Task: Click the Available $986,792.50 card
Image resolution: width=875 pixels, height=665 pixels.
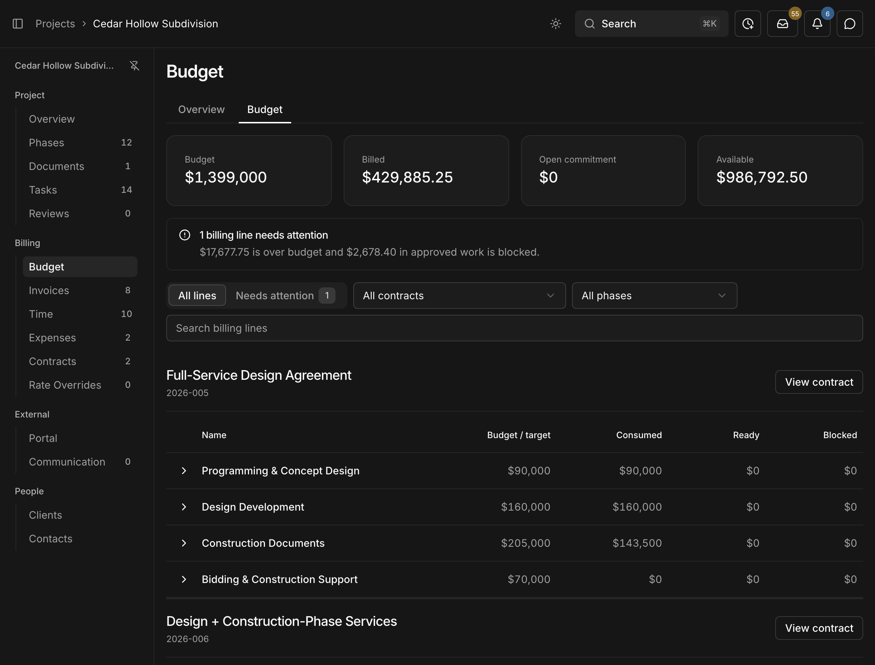Action: (x=780, y=171)
